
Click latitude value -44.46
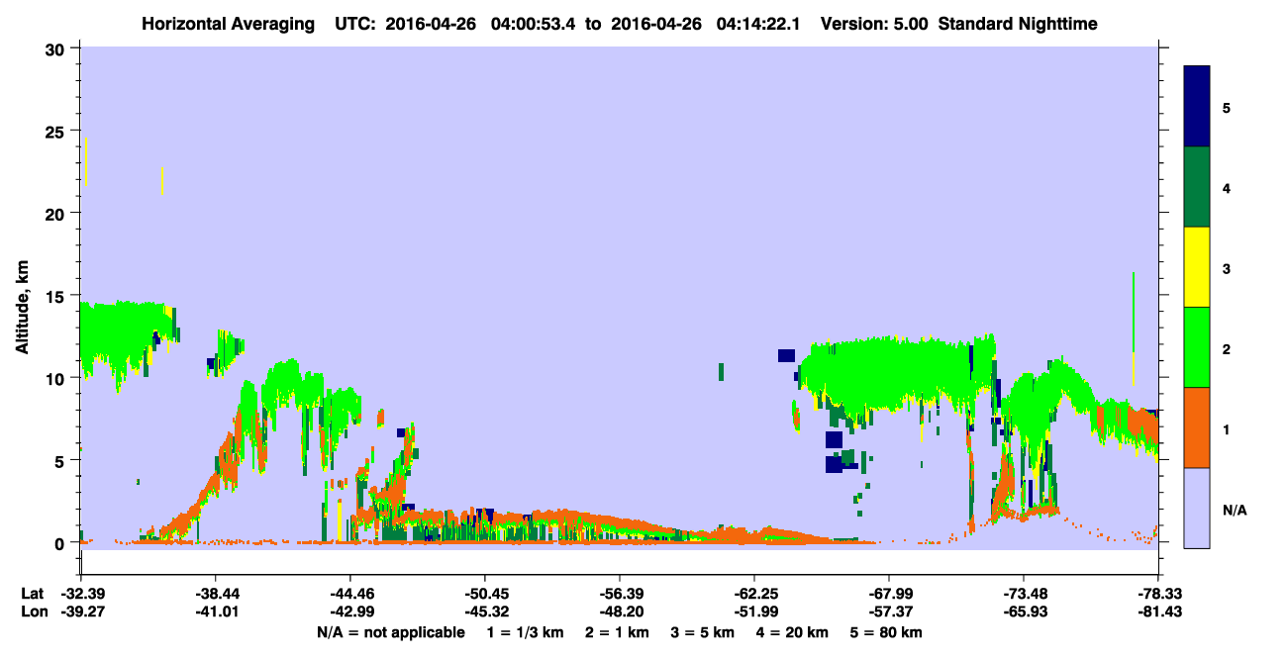350,594
